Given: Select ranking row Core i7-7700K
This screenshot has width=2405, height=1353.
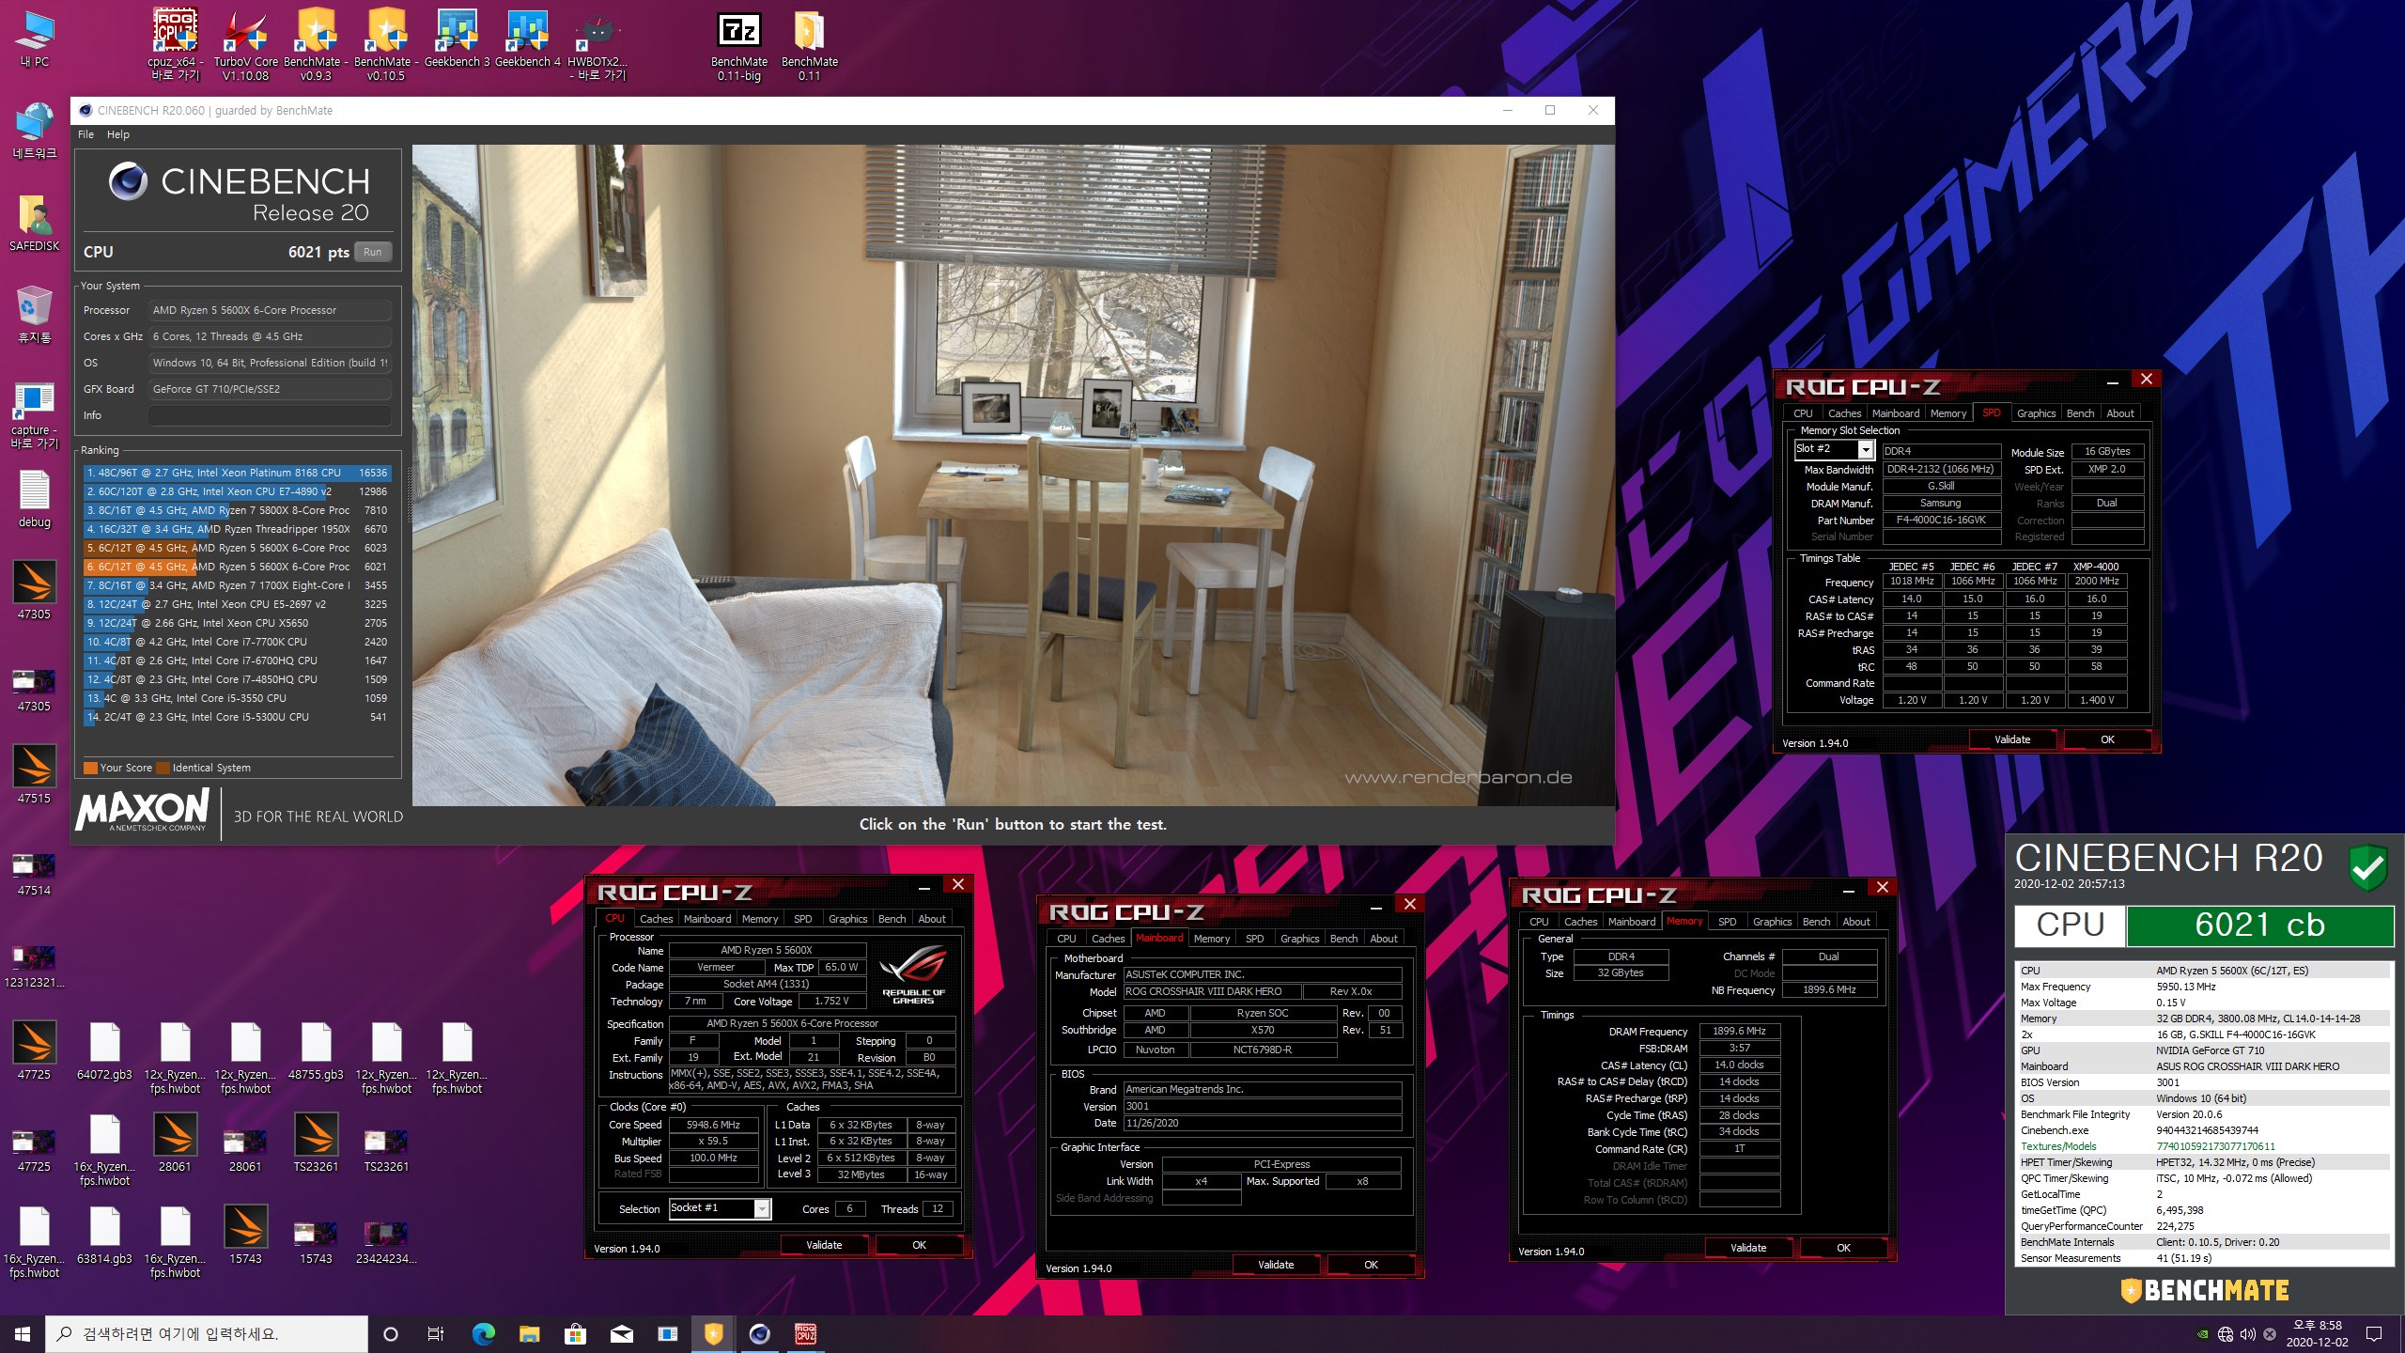Looking at the screenshot, I should 237,642.
